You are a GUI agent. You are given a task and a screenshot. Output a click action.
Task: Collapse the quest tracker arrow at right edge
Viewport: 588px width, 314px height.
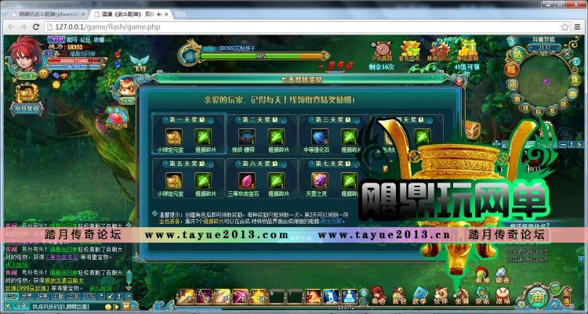point(580,144)
